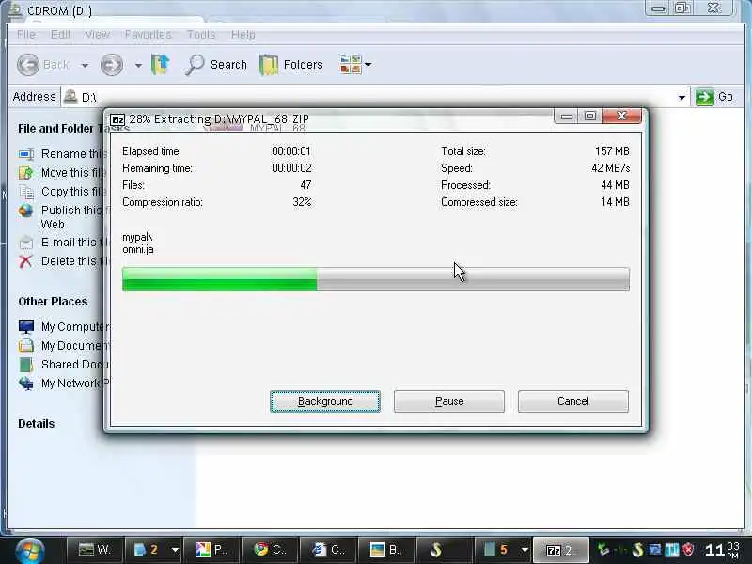
Task: Open the Favorites menu
Action: point(148,35)
